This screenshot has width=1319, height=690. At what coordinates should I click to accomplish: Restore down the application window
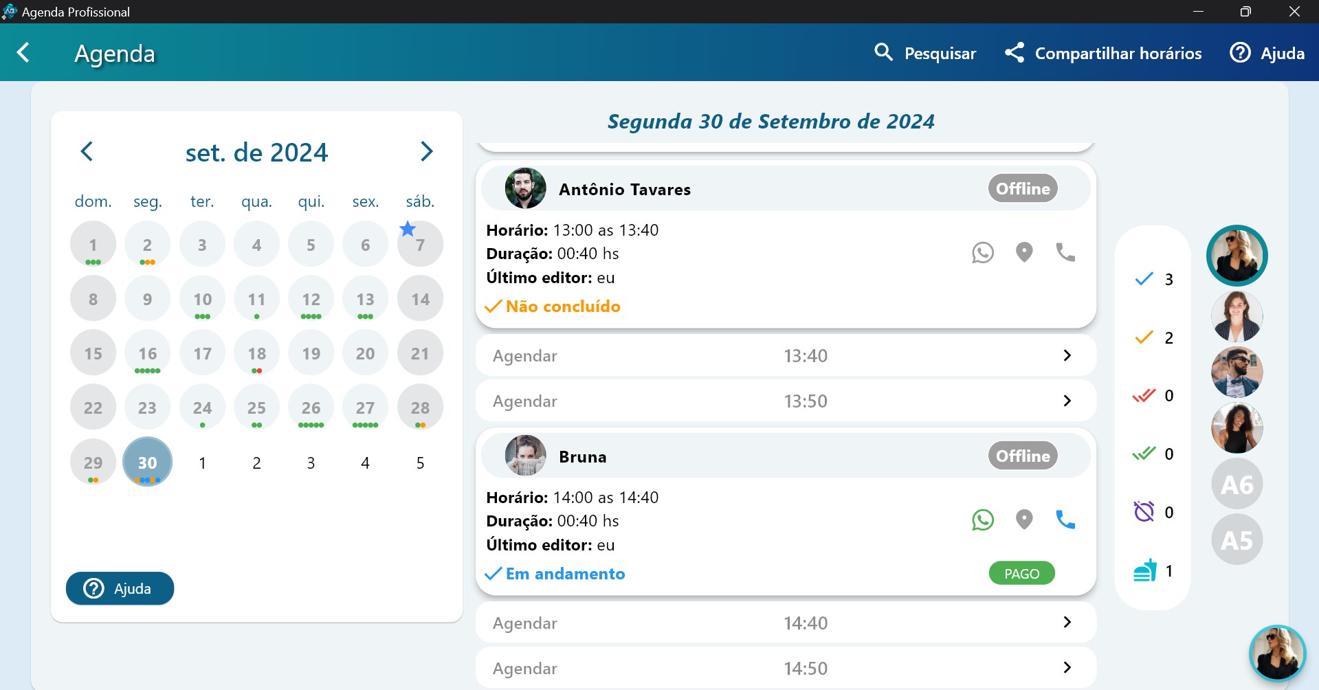tap(1245, 12)
